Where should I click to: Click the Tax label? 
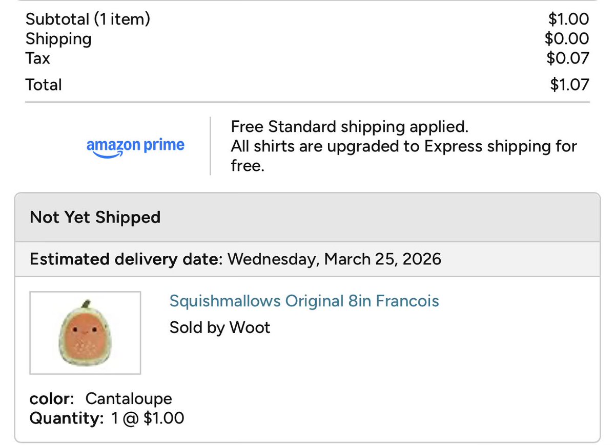click(x=38, y=58)
